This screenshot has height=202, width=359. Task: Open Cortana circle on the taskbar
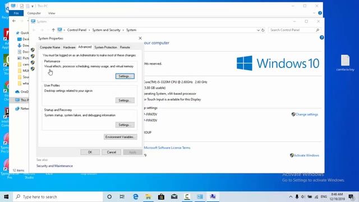[109, 197]
